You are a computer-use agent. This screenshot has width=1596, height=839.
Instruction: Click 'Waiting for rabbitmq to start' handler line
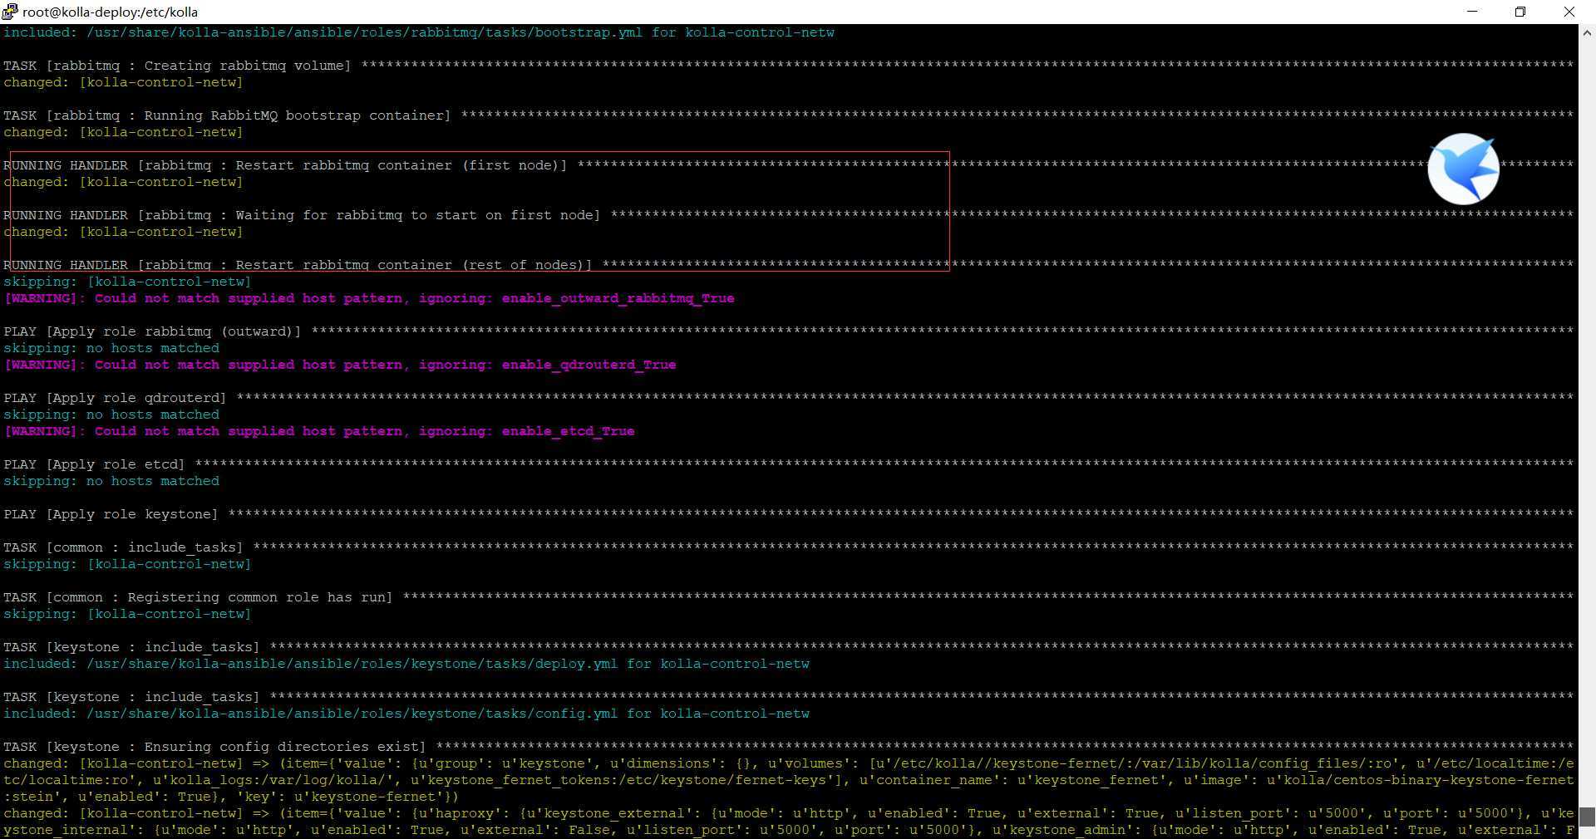788,215
